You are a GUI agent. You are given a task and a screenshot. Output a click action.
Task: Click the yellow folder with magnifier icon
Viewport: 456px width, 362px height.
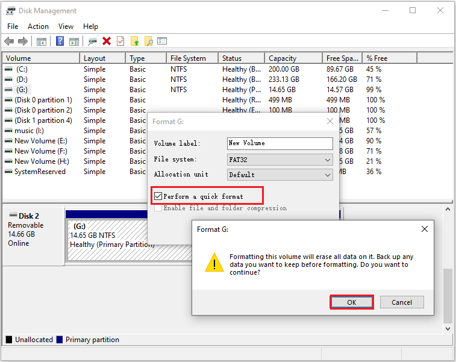click(x=149, y=41)
